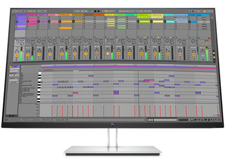225x165 pixels.
Task: Toggle track 6 activator button
Action: click(75, 54)
